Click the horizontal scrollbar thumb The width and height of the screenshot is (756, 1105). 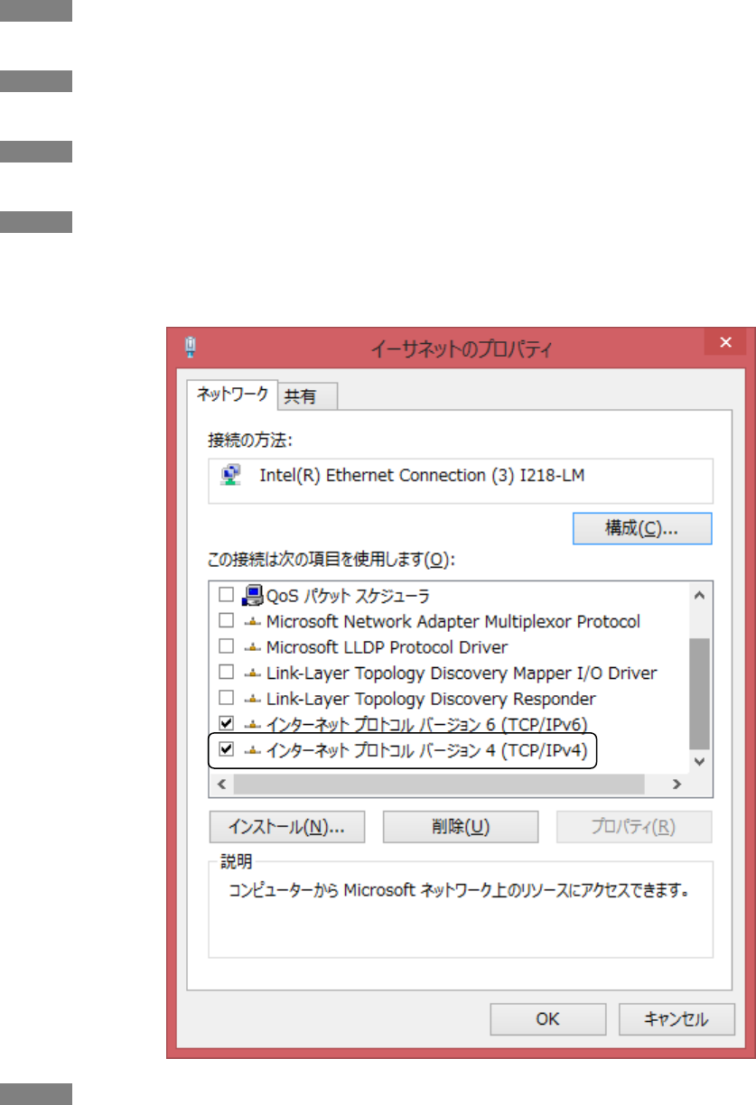[x=440, y=785]
